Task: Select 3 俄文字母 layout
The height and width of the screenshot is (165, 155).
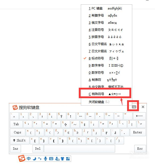Action: tap(106, 23)
